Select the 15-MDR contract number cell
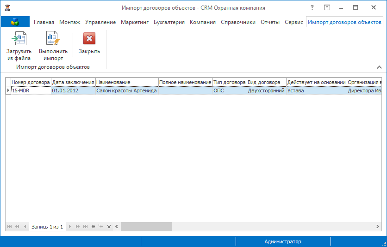387x247 pixels. point(31,90)
